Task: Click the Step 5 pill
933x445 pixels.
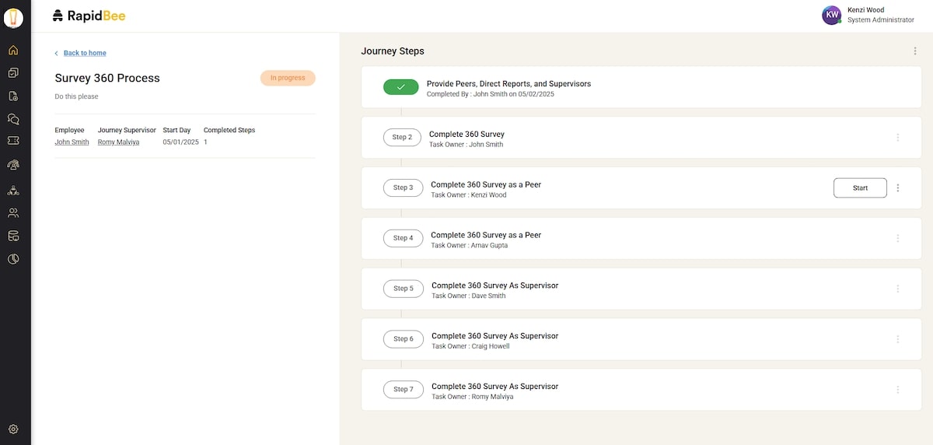Action: (x=404, y=289)
